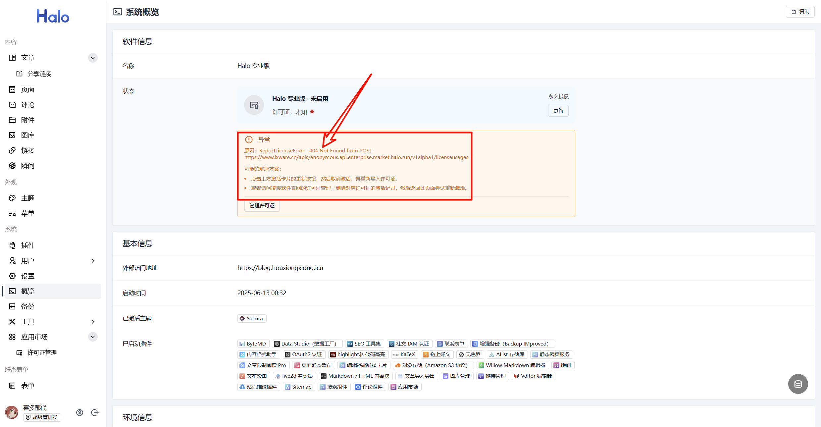The image size is (821, 427).
Task: Click the 更新 license update button
Action: tap(558, 111)
